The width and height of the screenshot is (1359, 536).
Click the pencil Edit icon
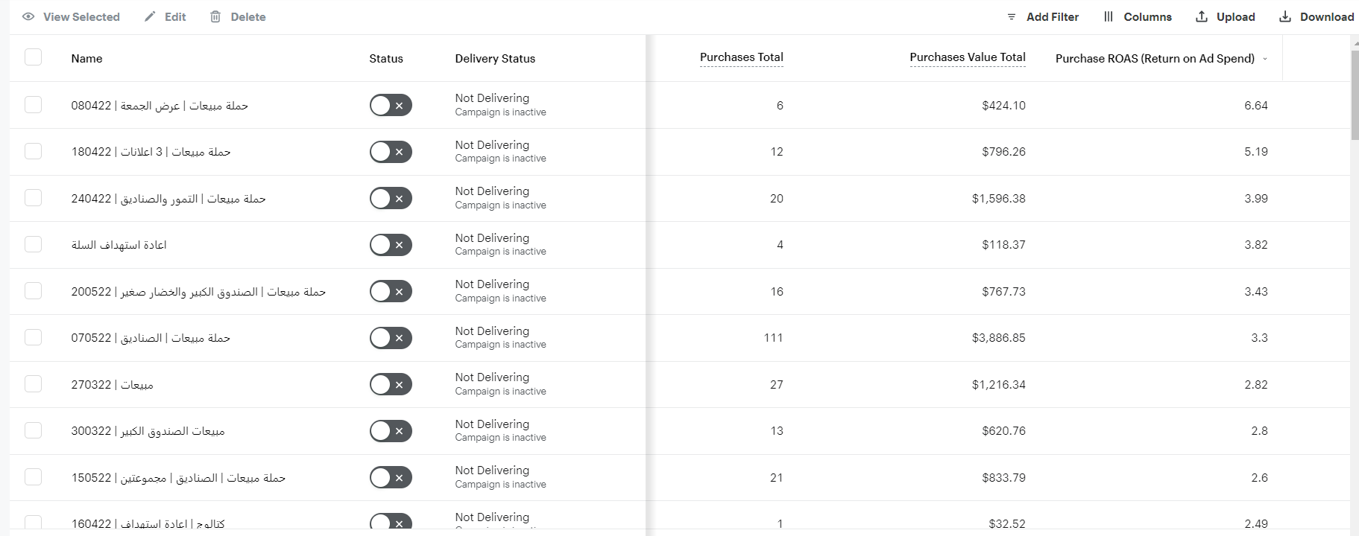(150, 16)
